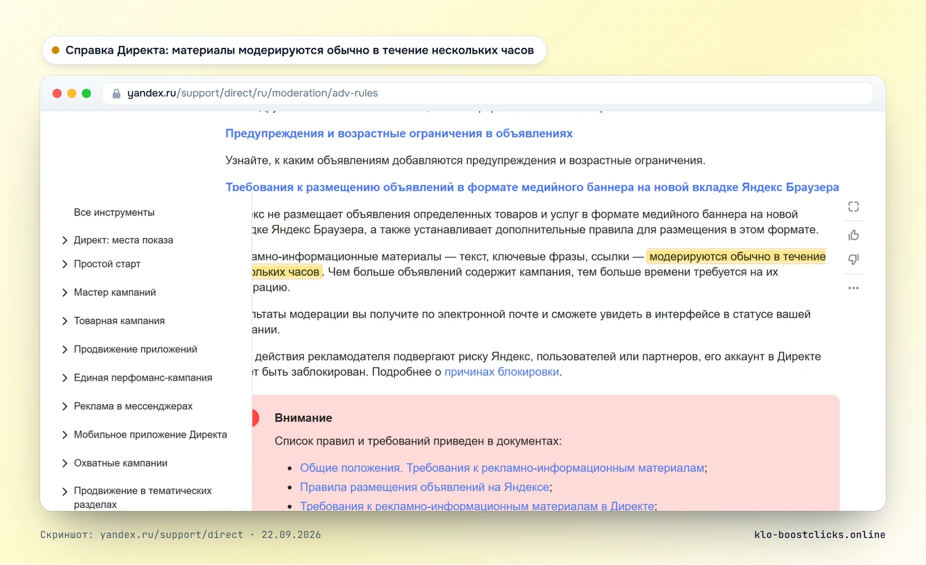926x565 pixels.
Task: Click the fullscreen expand icon
Action: (x=853, y=207)
